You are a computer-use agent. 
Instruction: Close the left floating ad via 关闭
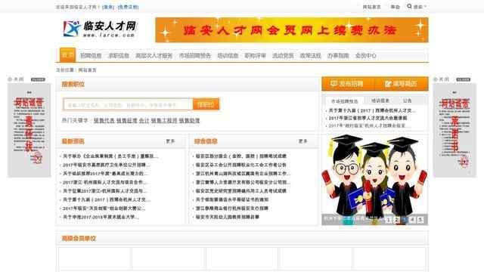click(x=16, y=79)
